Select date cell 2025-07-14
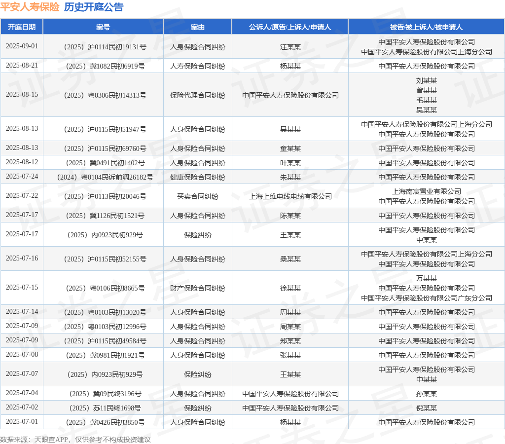Image resolution: width=505 pixels, height=444 pixels. tap(22, 311)
